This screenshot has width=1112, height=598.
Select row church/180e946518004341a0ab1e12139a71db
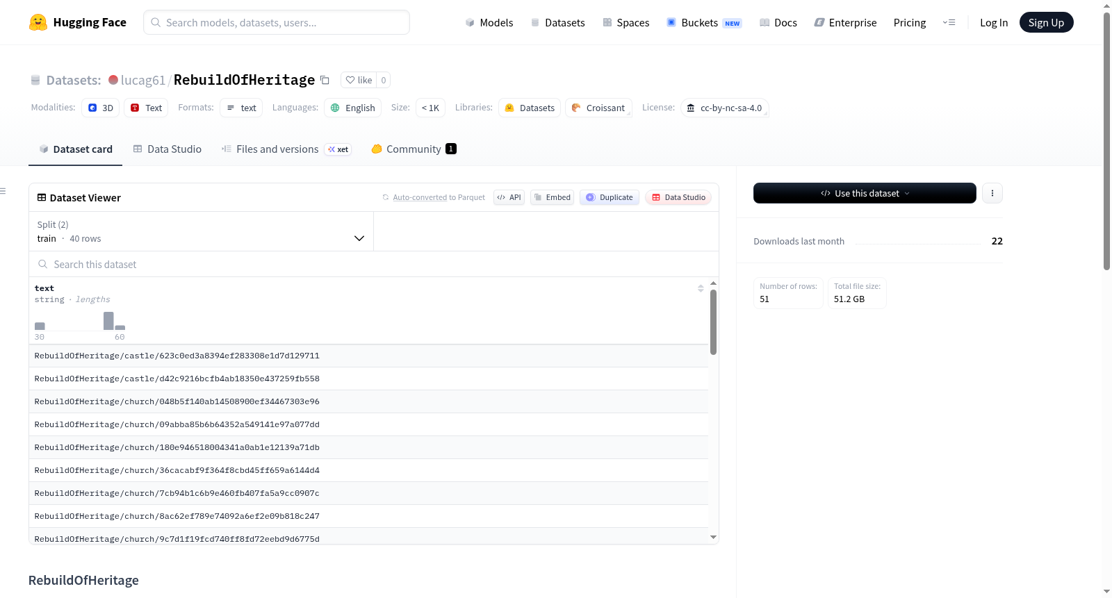pyautogui.click(x=368, y=447)
